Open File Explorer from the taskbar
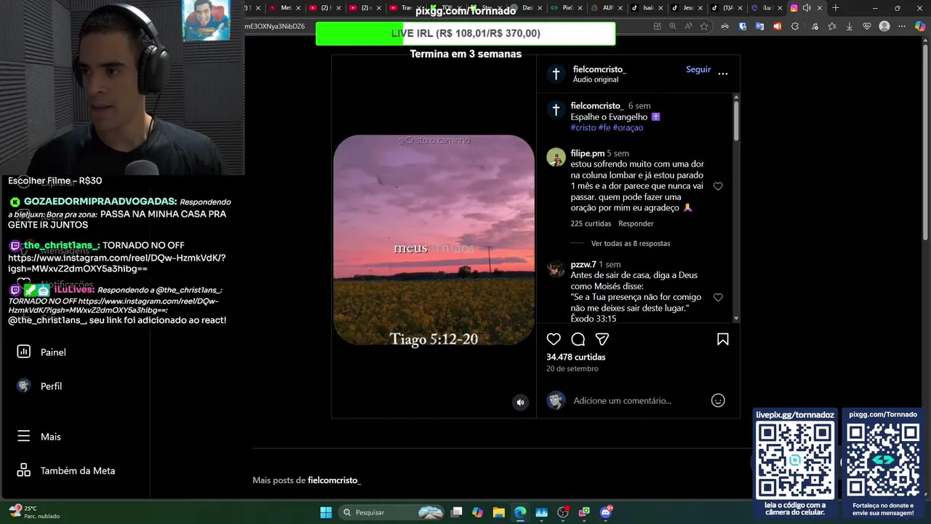 coord(499,512)
